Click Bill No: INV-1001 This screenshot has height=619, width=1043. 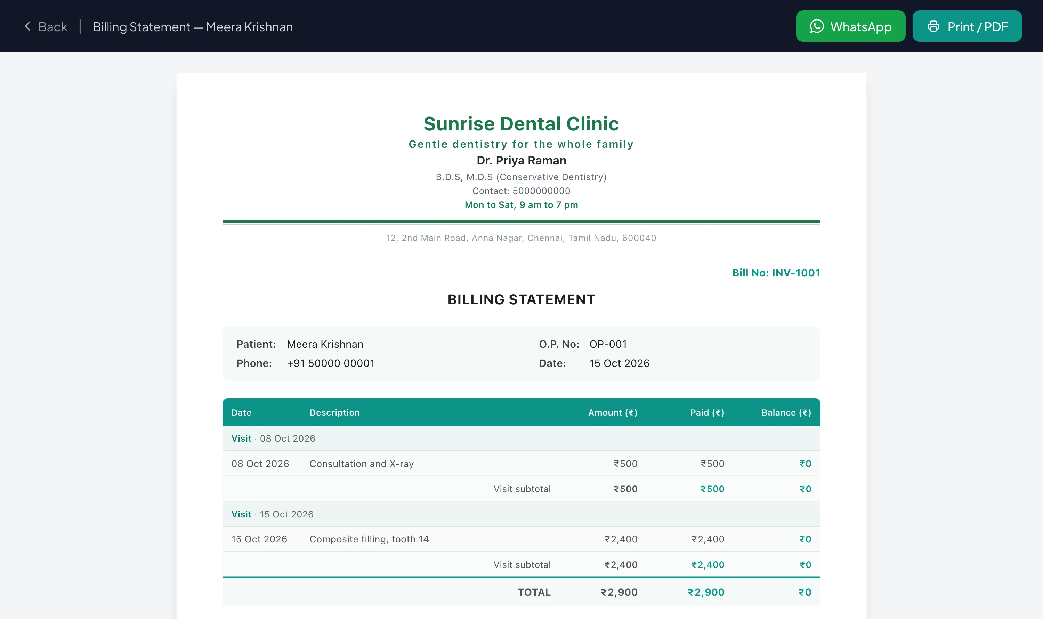coord(776,273)
